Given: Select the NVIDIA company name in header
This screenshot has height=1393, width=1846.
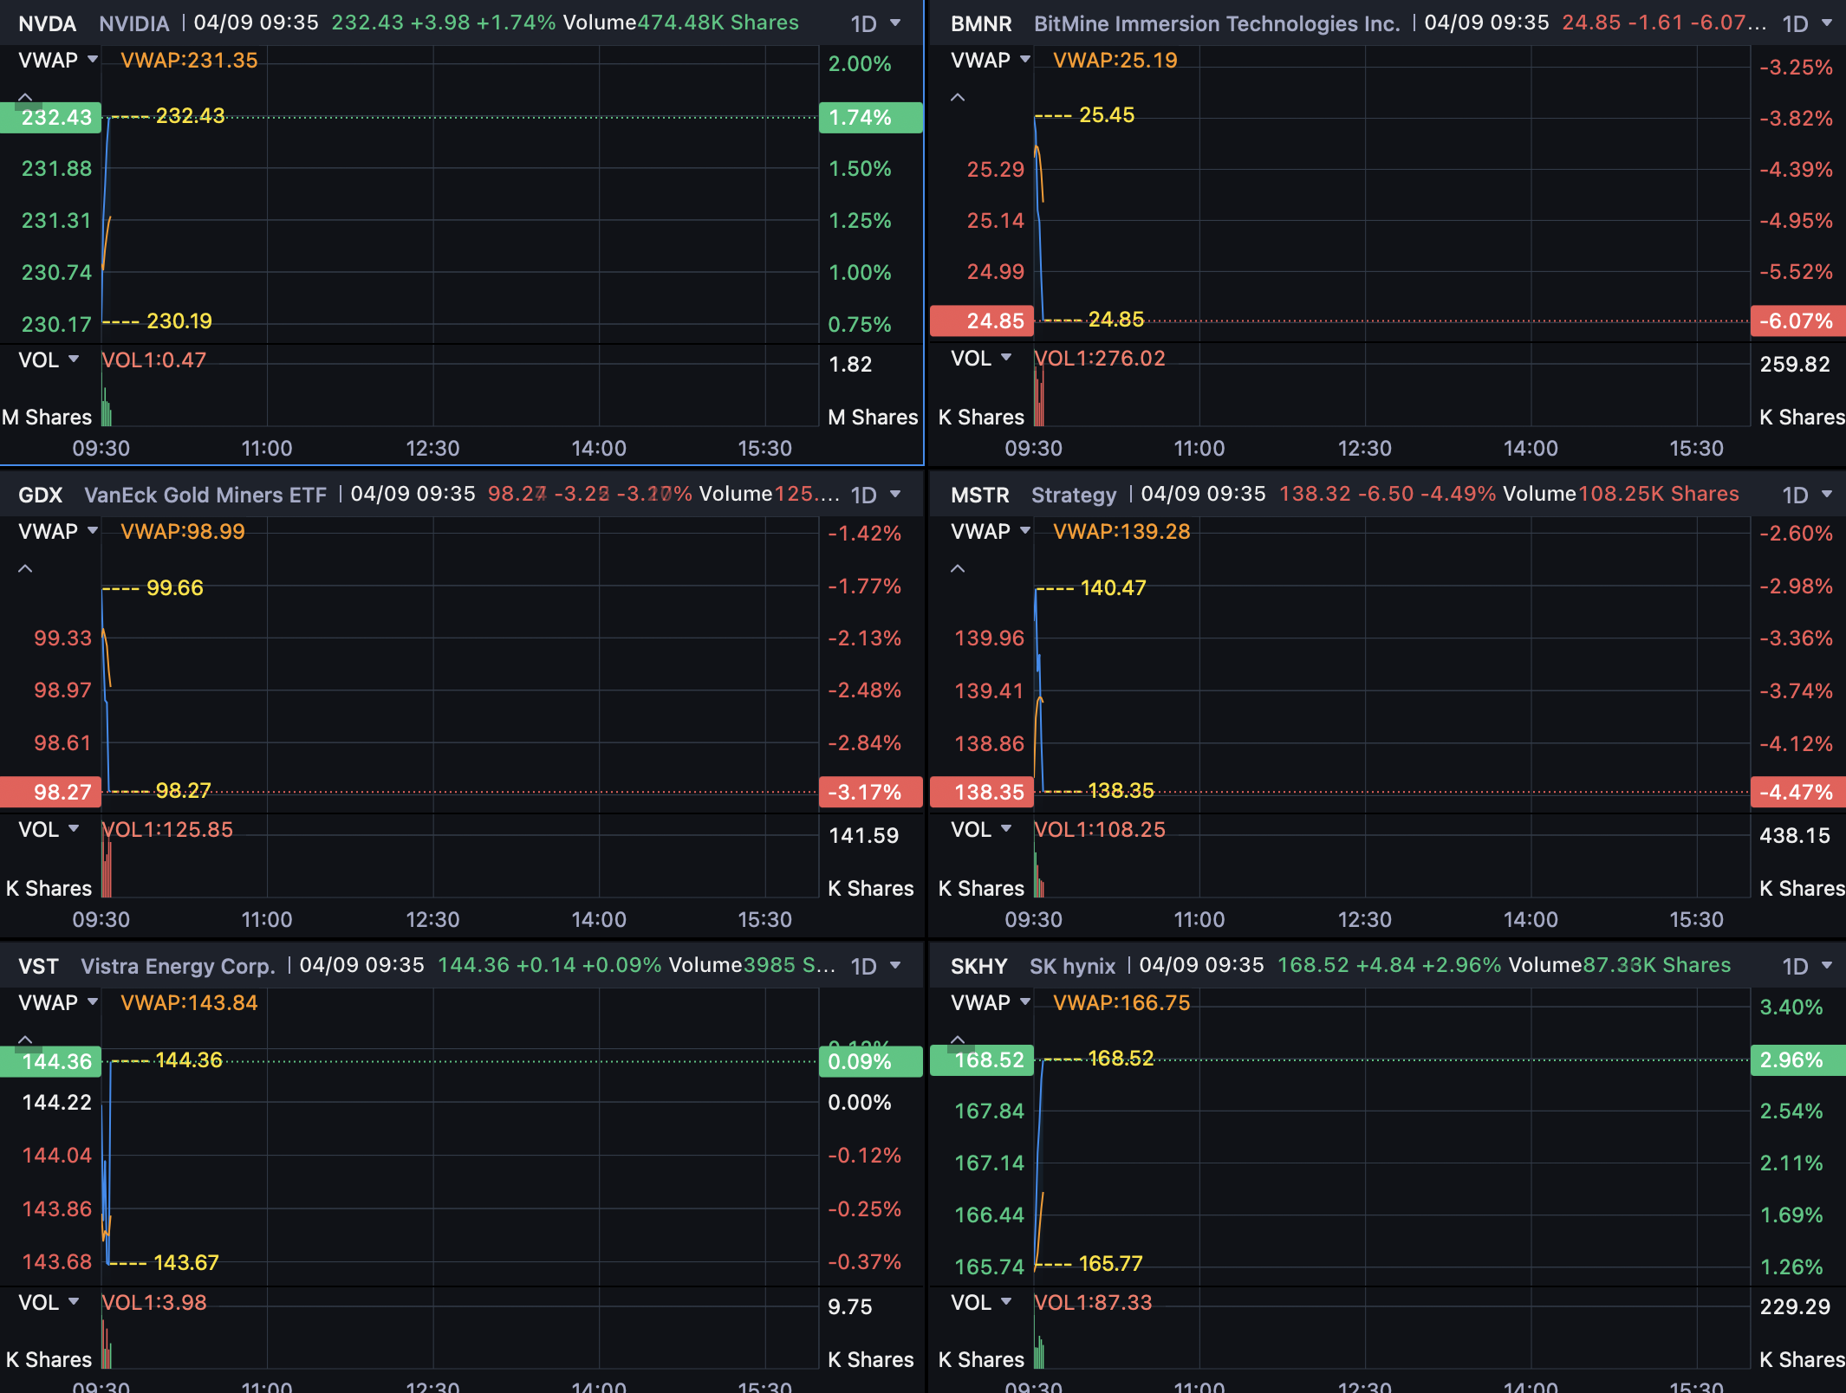Looking at the screenshot, I should coord(134,23).
